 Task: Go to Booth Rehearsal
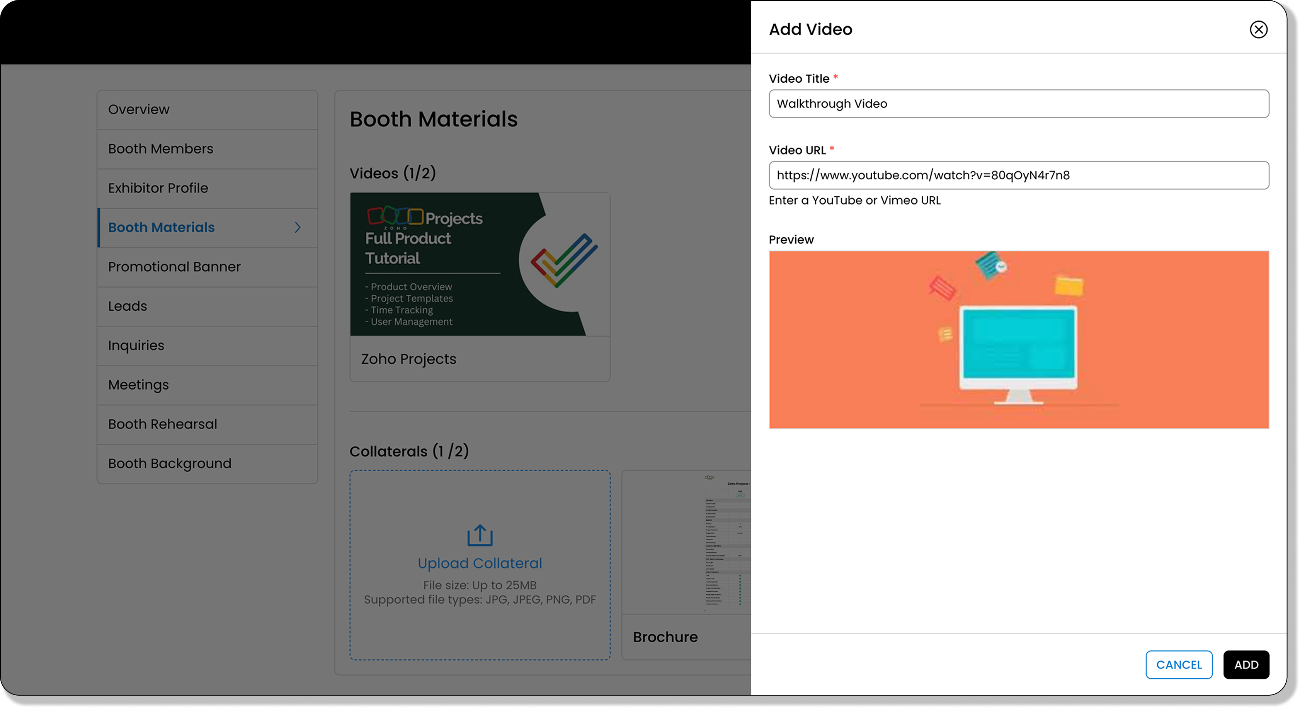coord(162,424)
